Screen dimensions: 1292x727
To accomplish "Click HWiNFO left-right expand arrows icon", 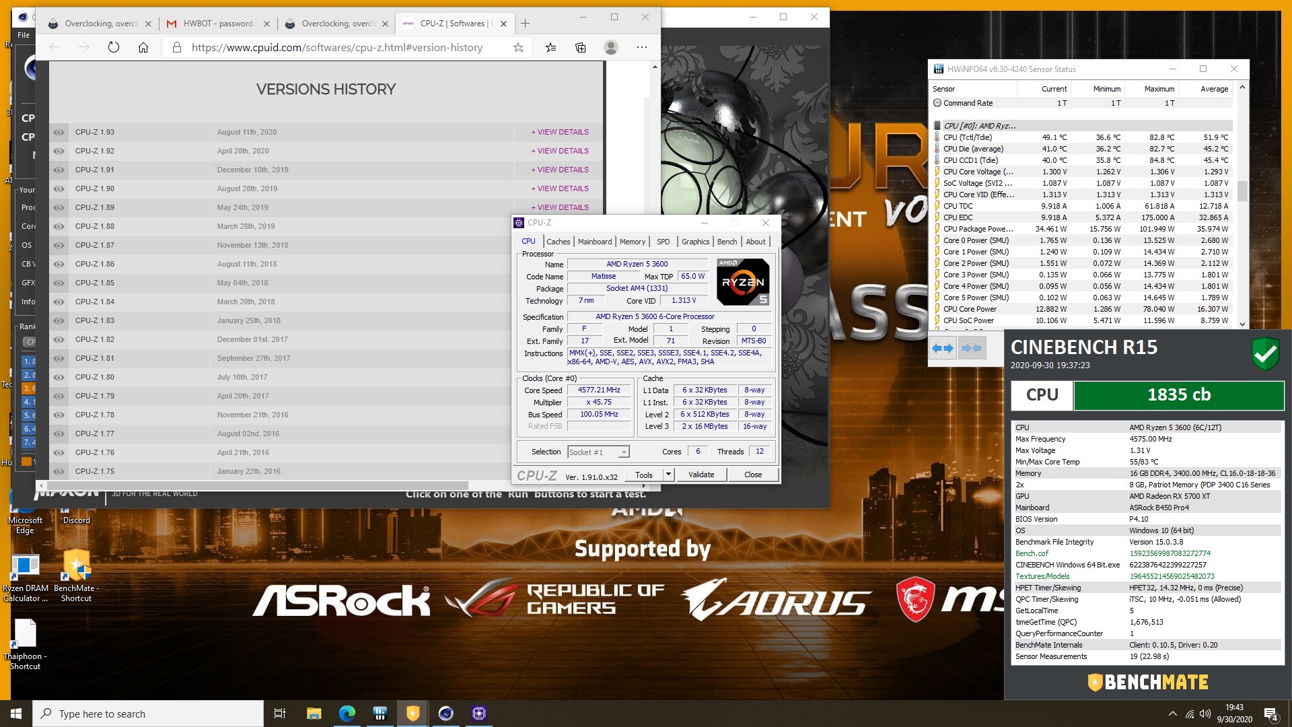I will (x=943, y=349).
